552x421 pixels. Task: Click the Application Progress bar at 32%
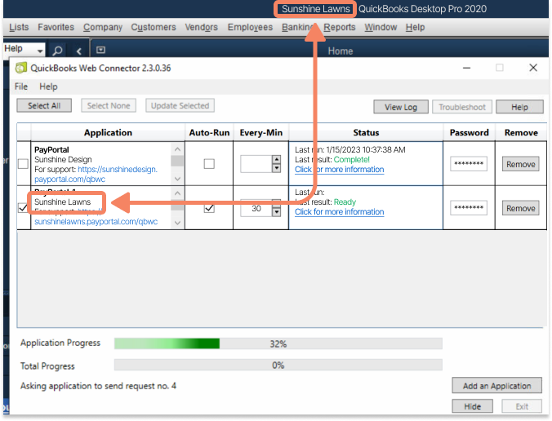pyautogui.click(x=278, y=343)
